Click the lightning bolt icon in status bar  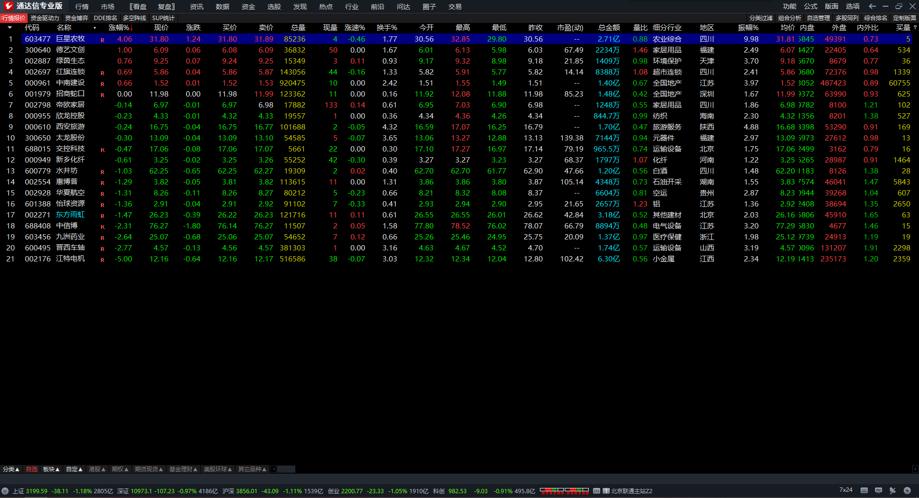[x=907, y=490]
